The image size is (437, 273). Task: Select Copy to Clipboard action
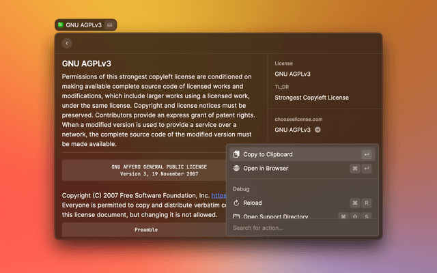tap(268, 154)
